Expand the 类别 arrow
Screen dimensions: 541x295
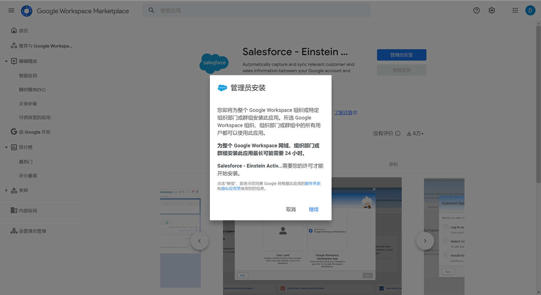tap(6, 190)
